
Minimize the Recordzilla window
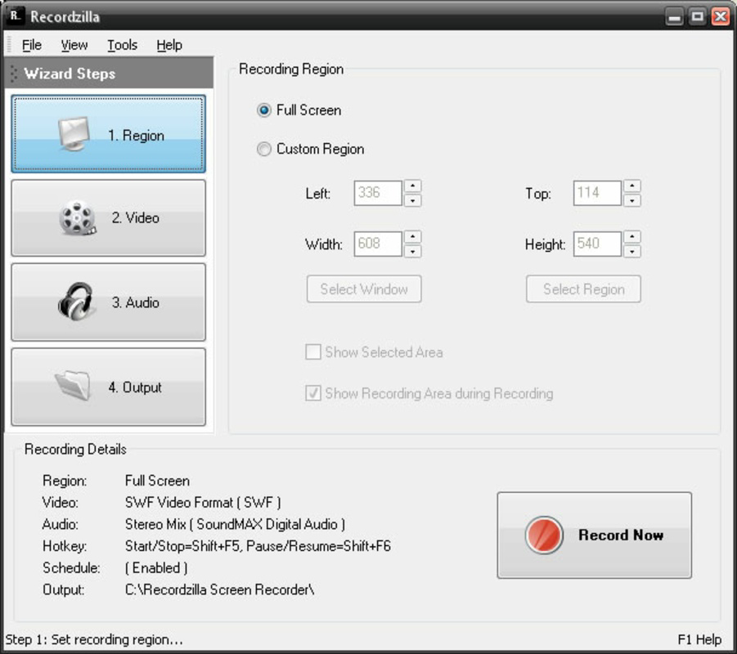click(x=674, y=17)
